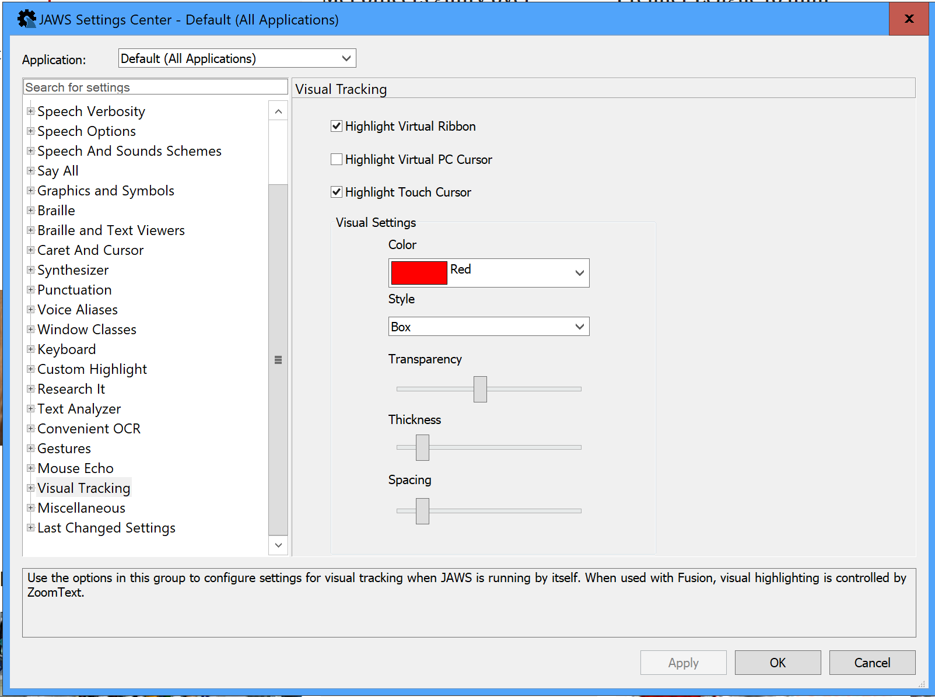The width and height of the screenshot is (935, 697).
Task: Expand the Braille and Text Viewers node
Action: 31,230
